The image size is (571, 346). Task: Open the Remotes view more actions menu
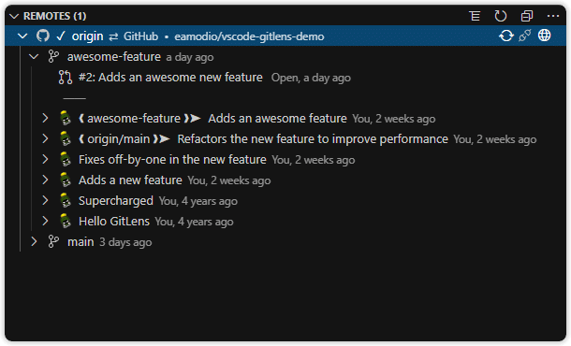(553, 16)
